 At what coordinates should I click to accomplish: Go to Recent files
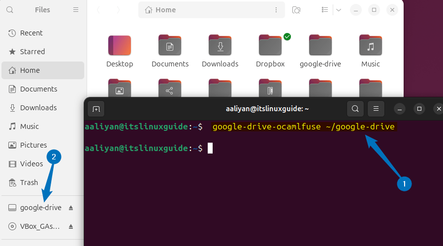[x=43, y=33]
